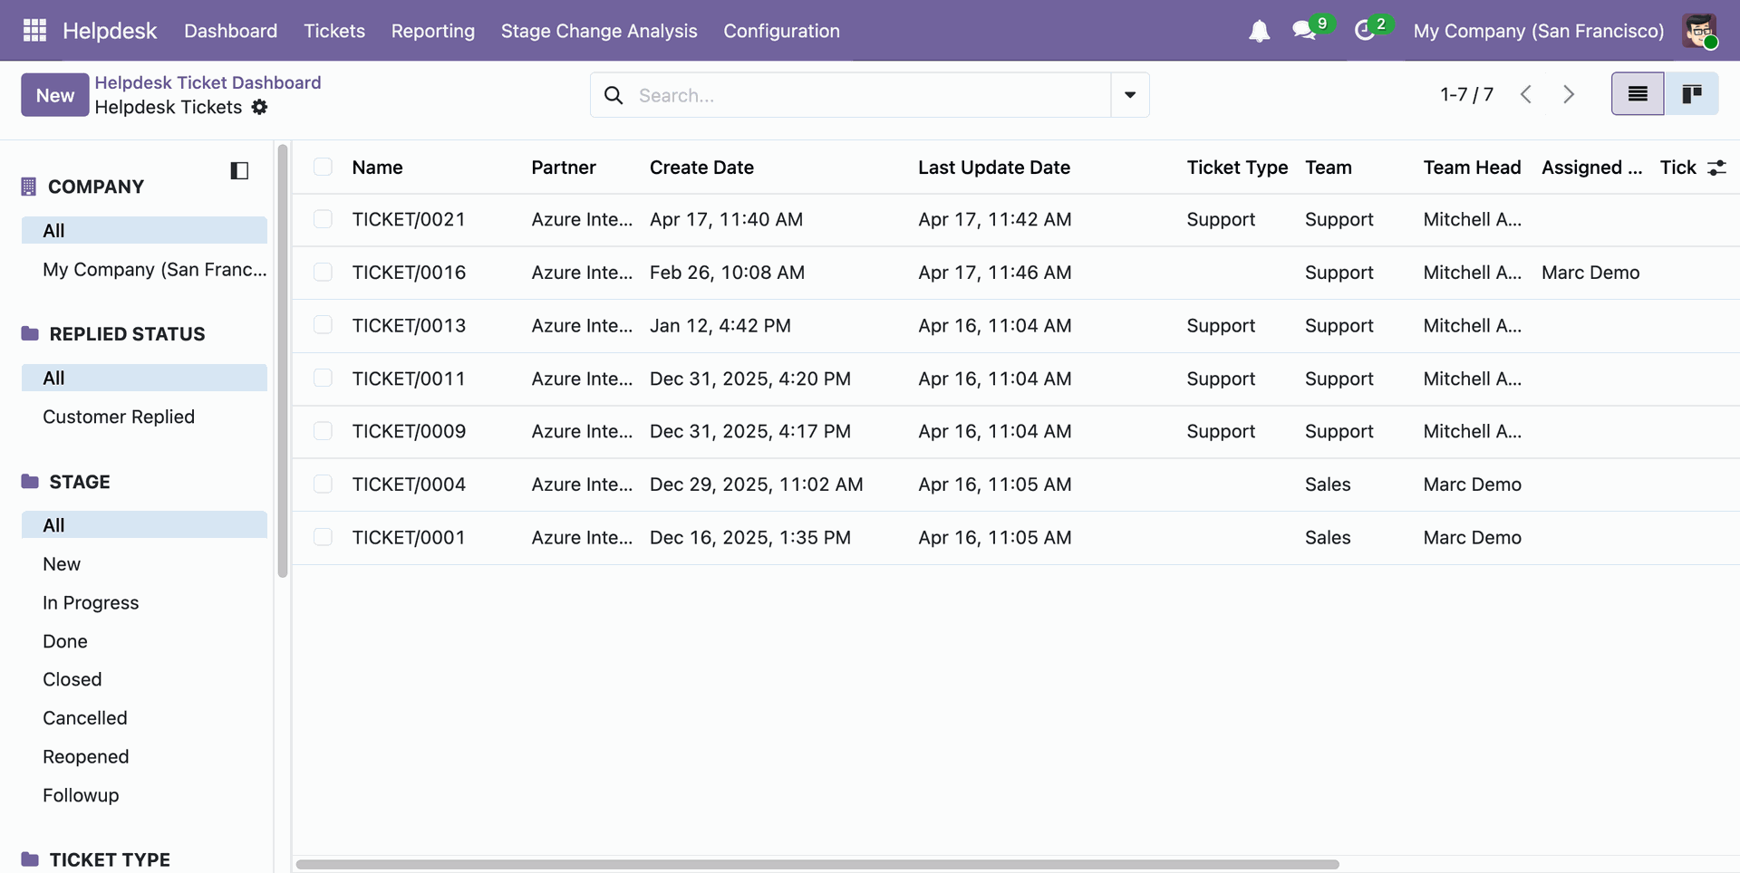Sort by Name column header
This screenshot has height=873, width=1740.
(378, 168)
